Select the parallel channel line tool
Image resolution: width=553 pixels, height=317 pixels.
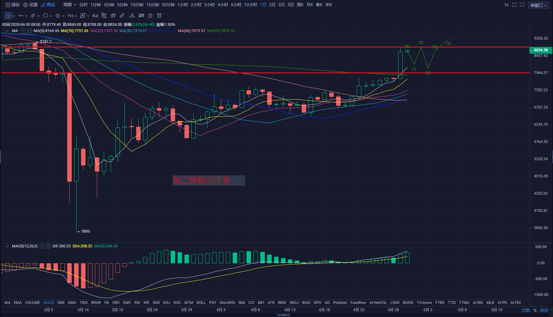(x=33, y=16)
